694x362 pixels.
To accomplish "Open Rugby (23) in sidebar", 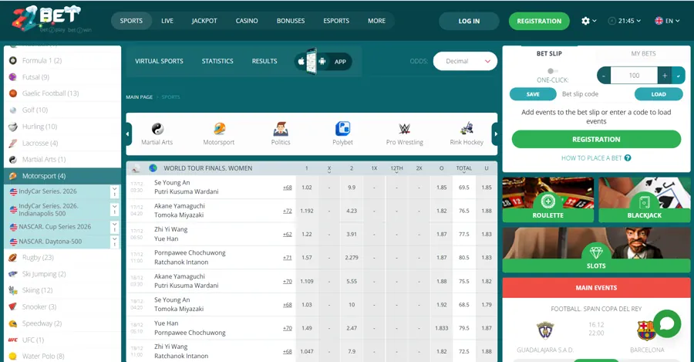I will [62, 258].
